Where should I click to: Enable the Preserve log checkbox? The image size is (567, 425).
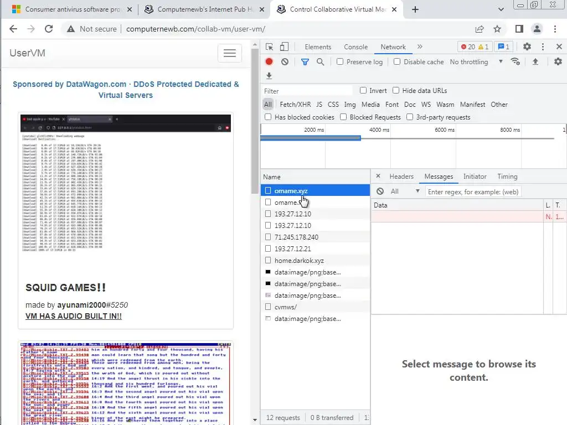340,61
